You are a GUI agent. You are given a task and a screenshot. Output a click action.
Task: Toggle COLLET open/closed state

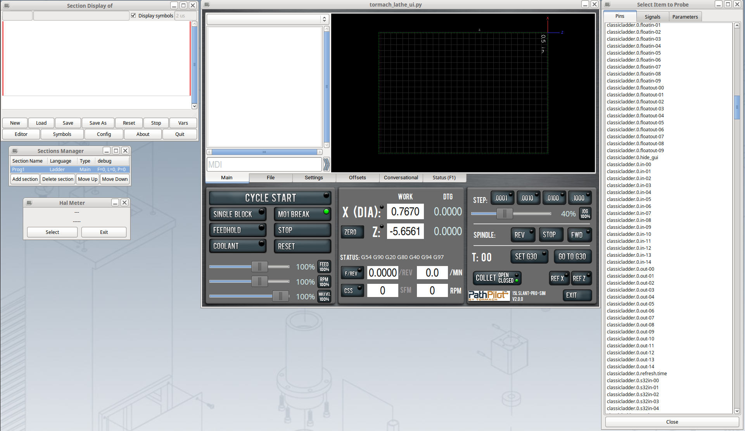497,278
